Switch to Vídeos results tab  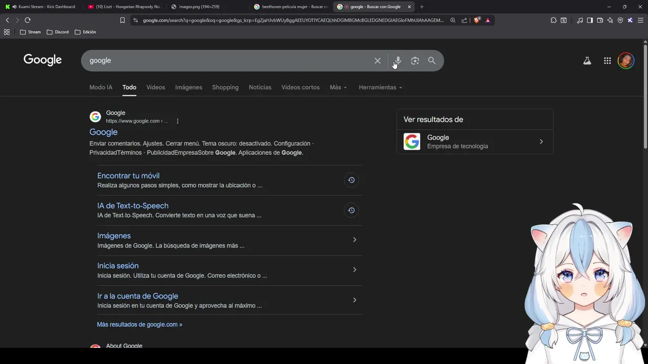coord(155,87)
